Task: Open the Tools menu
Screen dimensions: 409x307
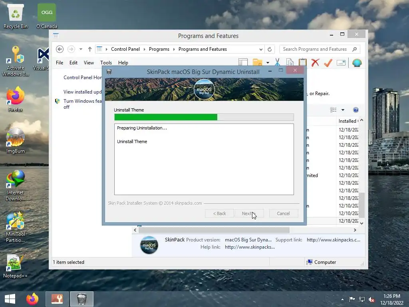Action: coord(106,63)
